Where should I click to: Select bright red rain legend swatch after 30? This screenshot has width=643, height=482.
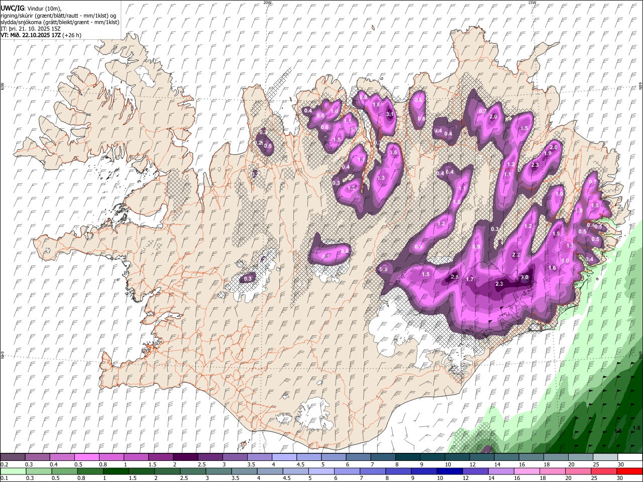pos(629,471)
